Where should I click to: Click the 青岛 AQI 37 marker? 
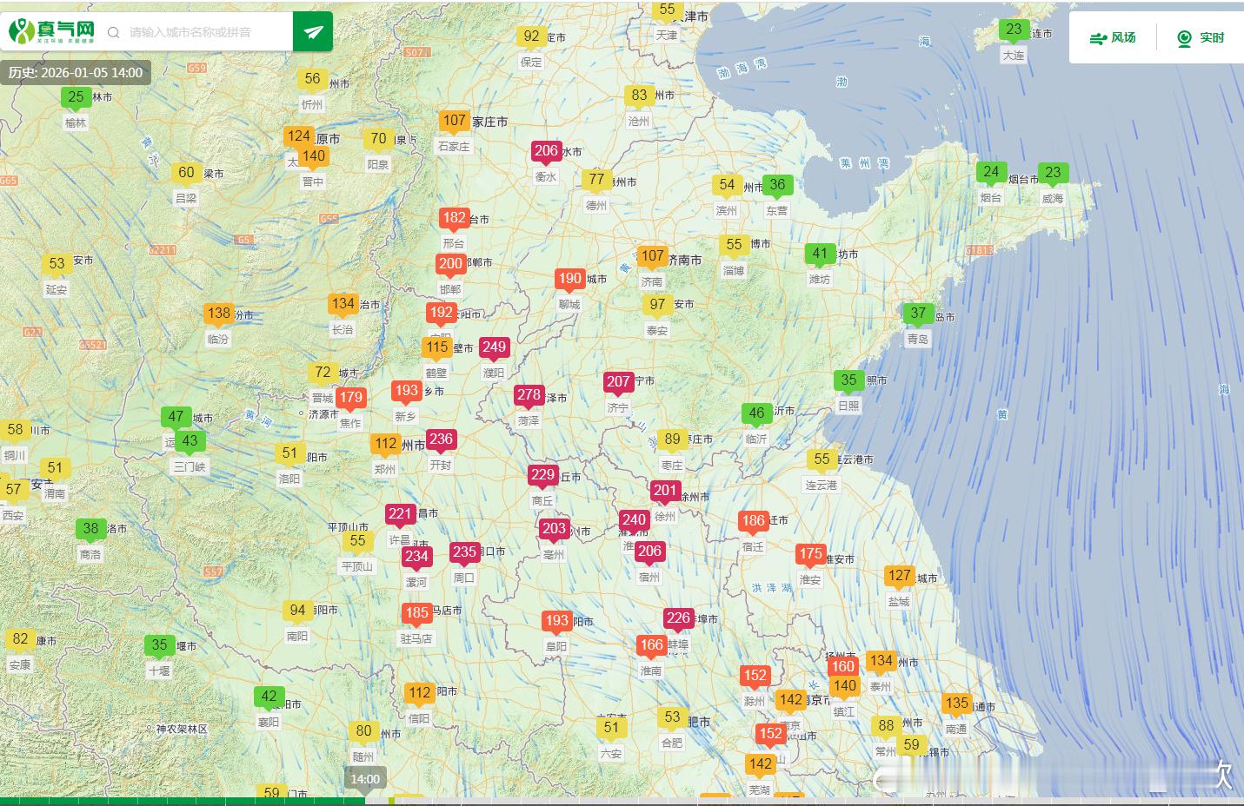click(x=918, y=314)
